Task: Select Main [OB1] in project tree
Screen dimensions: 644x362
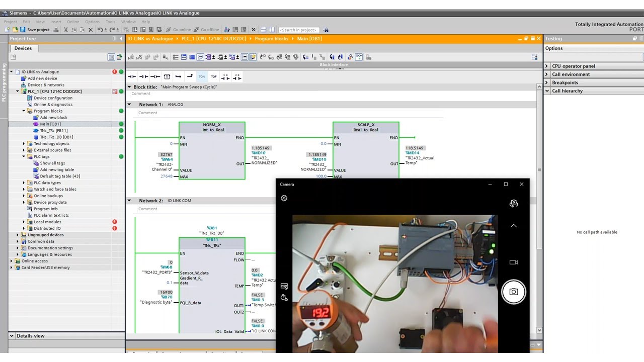Action: pos(50,124)
